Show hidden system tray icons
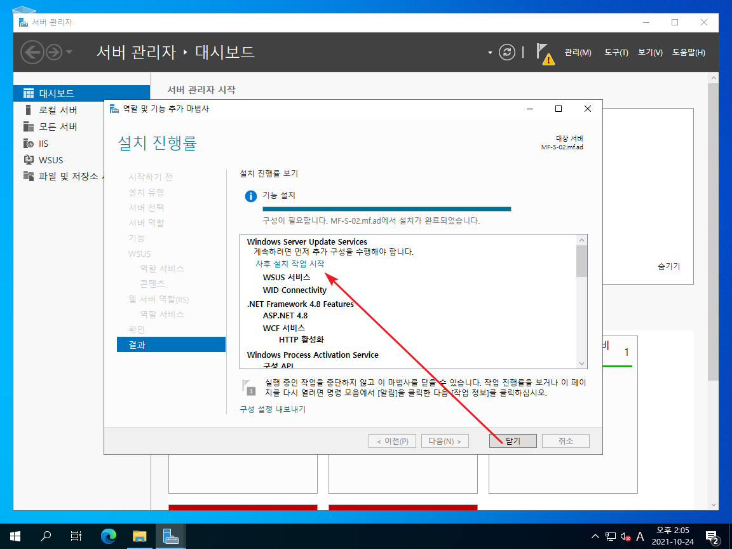The width and height of the screenshot is (732, 549). pos(595,536)
